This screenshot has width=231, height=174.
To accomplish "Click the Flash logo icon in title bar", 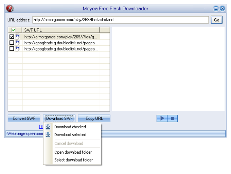I will coord(10,8).
